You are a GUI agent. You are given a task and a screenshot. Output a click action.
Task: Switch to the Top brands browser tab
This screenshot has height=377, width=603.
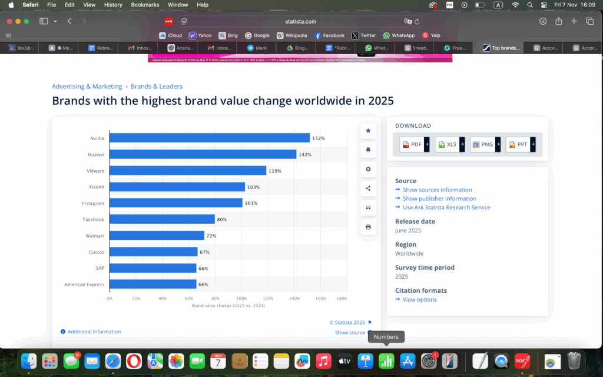pyautogui.click(x=501, y=48)
